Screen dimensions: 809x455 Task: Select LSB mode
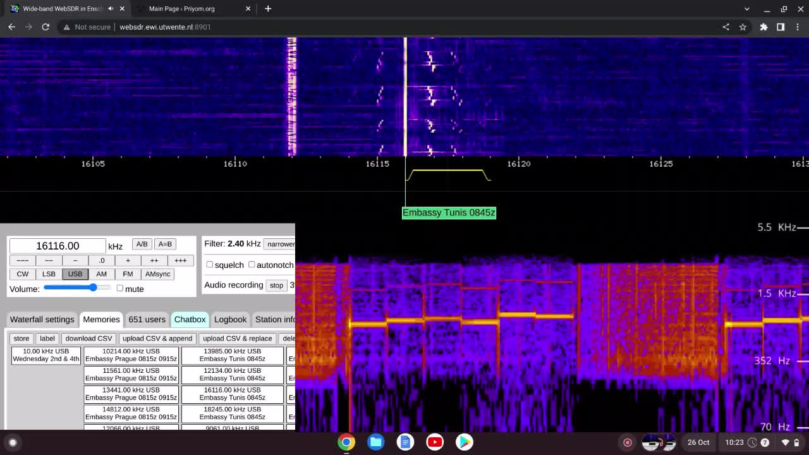click(49, 274)
